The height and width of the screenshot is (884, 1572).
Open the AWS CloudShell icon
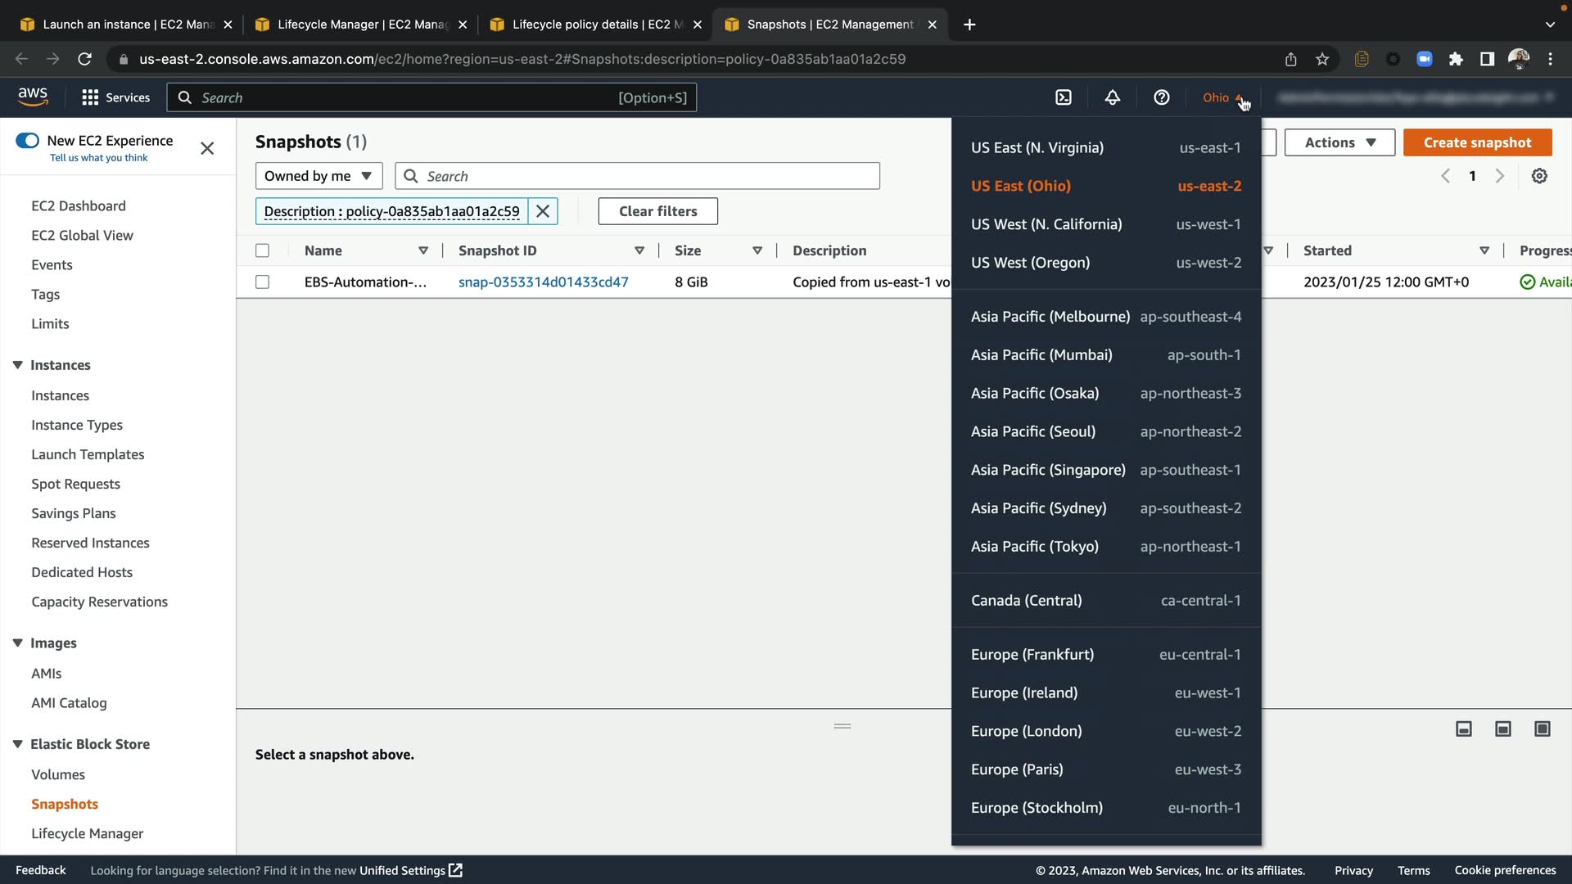(1063, 97)
